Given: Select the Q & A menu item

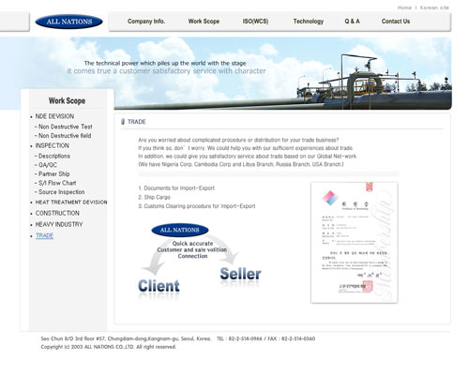Looking at the screenshot, I should click(x=352, y=22).
